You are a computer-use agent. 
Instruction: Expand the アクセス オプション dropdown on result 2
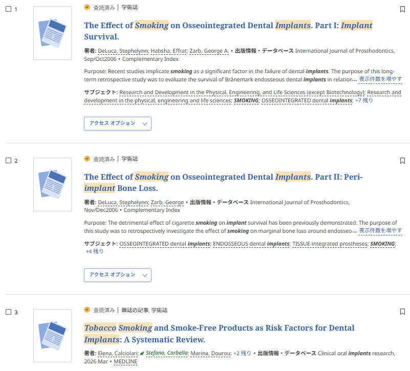(117, 275)
